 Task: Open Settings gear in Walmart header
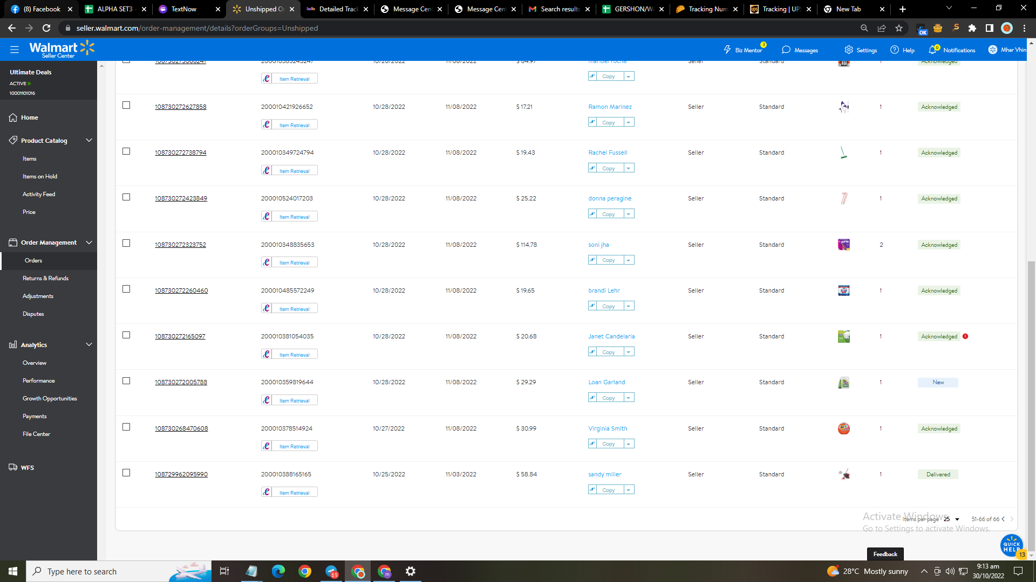click(849, 50)
